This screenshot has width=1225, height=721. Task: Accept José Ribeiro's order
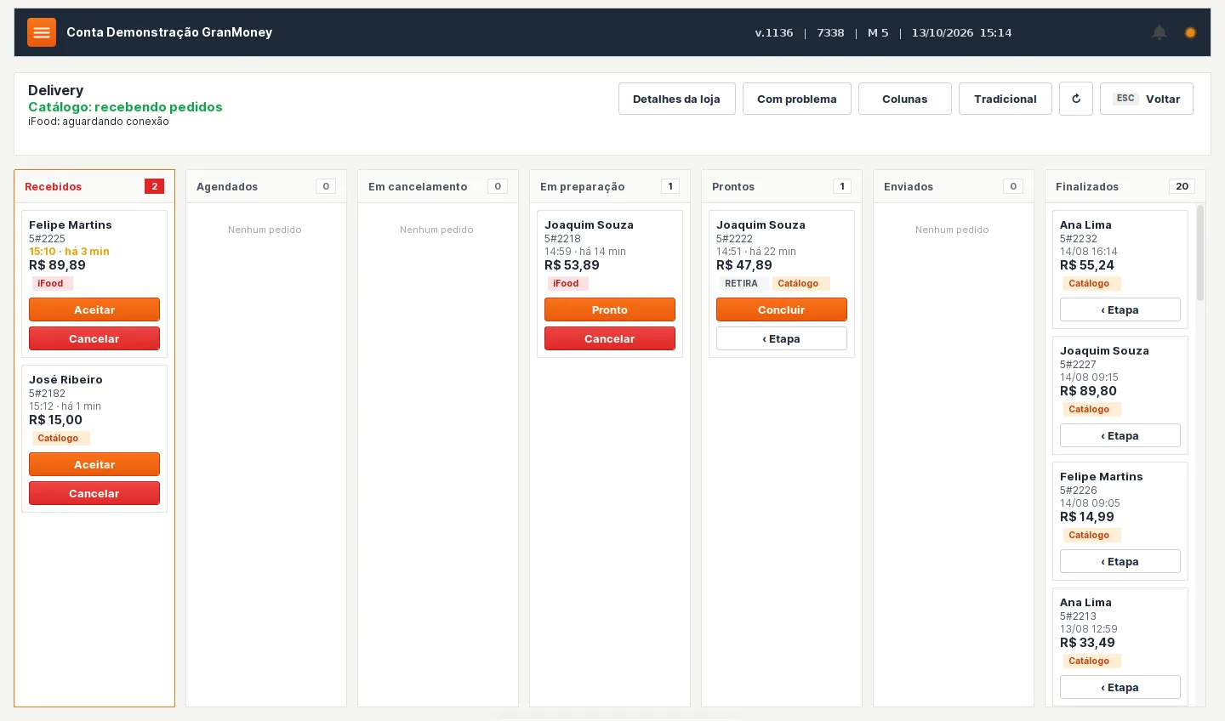(94, 464)
